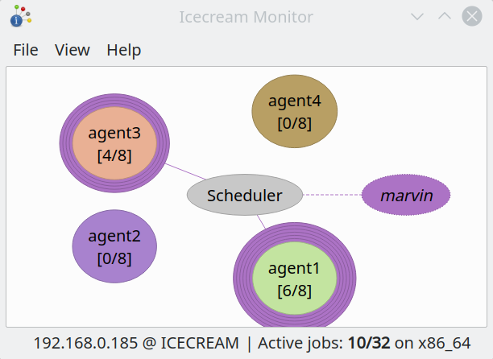Screen dimensions: 493x359
Task: Click agent3's outer purple job ring
Action: [x=65, y=144]
